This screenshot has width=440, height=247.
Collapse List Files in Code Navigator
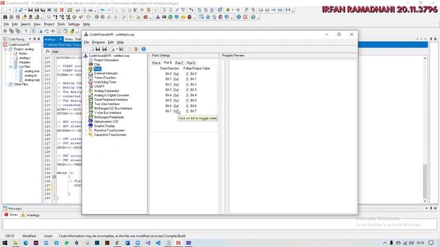[10, 67]
